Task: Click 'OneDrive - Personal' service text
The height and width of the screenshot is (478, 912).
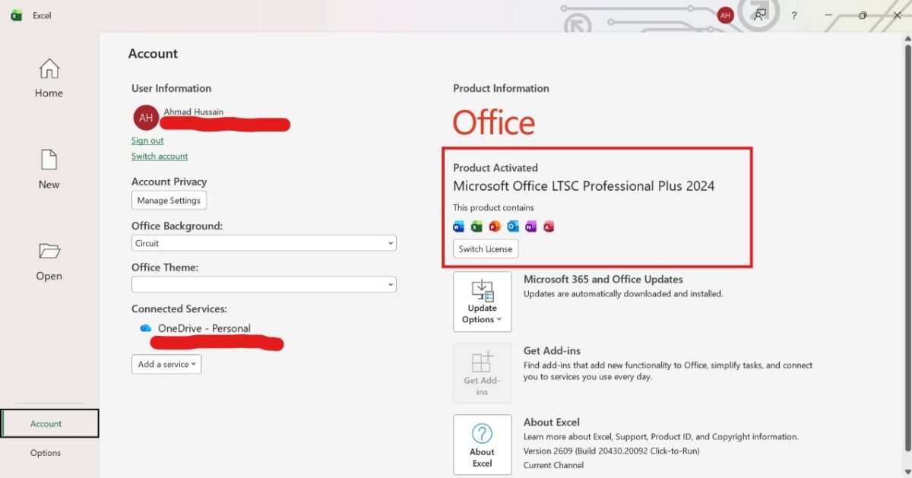Action: [x=204, y=328]
